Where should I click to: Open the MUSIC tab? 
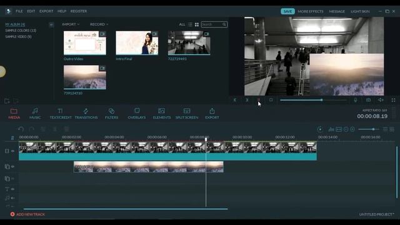pyautogui.click(x=35, y=114)
